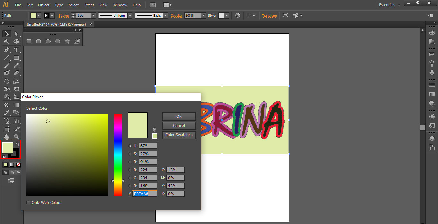Select the H radio button in Color Picker
Screen dimensions: 438x224
point(130,146)
